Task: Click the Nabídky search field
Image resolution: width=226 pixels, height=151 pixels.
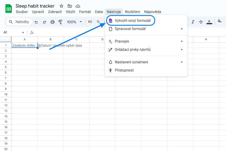Action: [x=18, y=22]
